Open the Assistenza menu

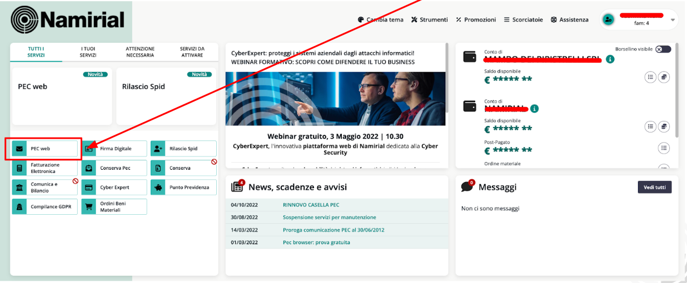[x=570, y=19]
